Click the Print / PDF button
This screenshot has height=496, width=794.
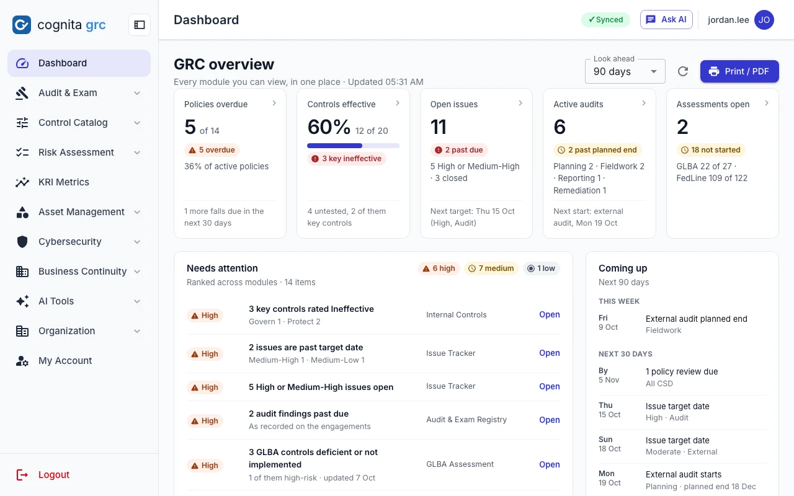[739, 71]
